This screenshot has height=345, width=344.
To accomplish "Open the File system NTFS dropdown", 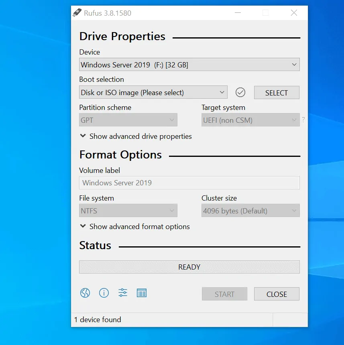I will click(x=128, y=210).
